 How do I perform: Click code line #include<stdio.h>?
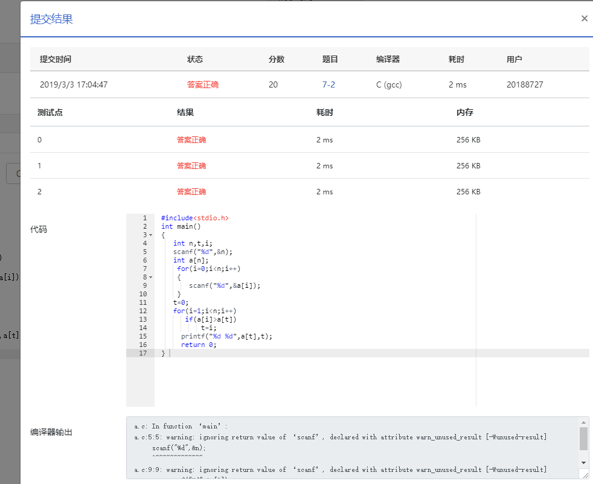[195, 218]
